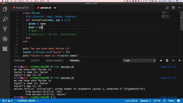Click the ArgumentError line in terminal

[x=79, y=89]
